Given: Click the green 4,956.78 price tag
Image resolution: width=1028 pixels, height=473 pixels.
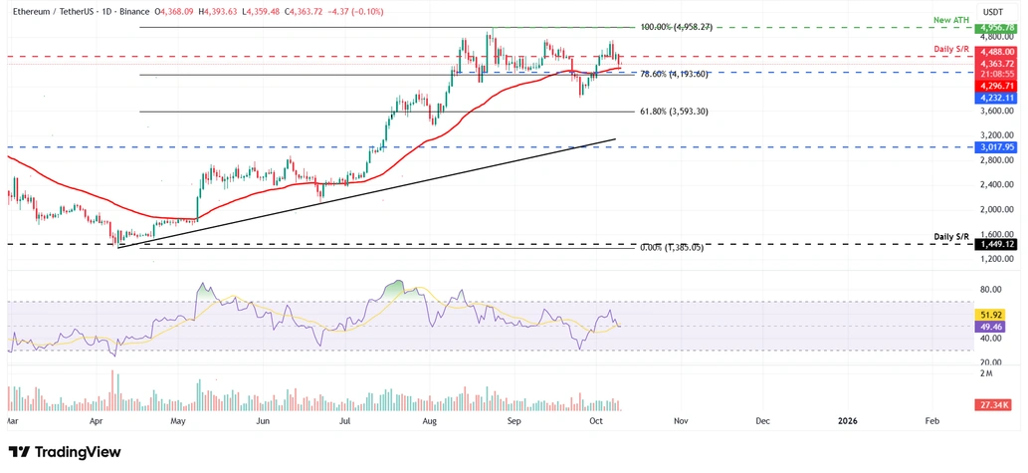Looking at the screenshot, I should [x=997, y=29].
